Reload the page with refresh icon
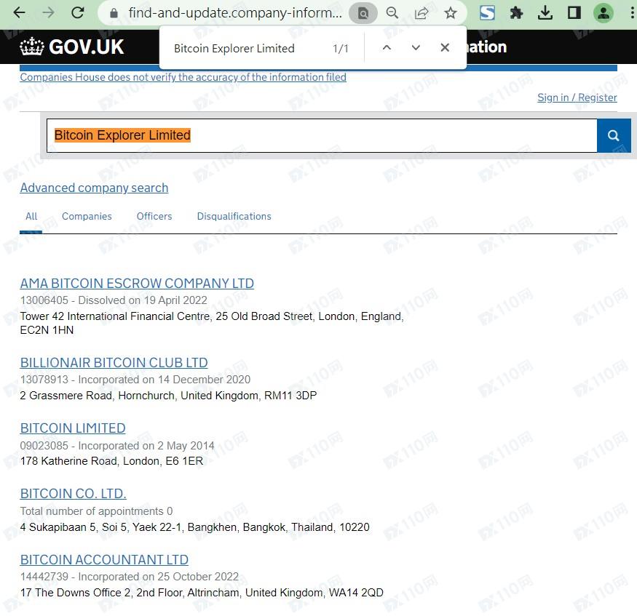637x616 pixels. [x=77, y=13]
